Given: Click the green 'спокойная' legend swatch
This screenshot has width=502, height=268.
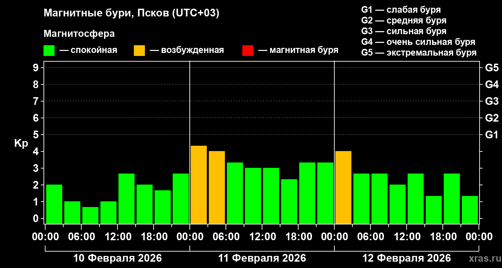Looking at the screenshot, I should [x=49, y=51].
